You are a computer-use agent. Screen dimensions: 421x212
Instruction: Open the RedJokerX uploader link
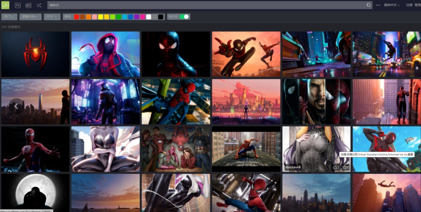(x=293, y=168)
